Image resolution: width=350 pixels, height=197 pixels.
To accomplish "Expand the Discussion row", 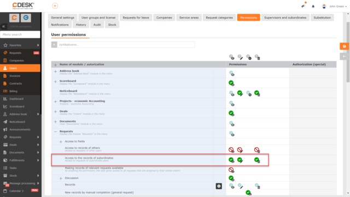I will pos(61,178).
